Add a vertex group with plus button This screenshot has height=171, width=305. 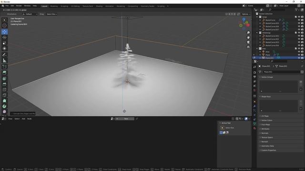[x=301, y=82]
